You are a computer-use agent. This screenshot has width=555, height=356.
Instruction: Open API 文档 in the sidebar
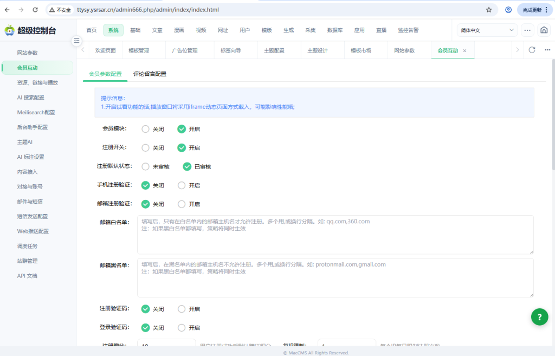[x=27, y=276]
